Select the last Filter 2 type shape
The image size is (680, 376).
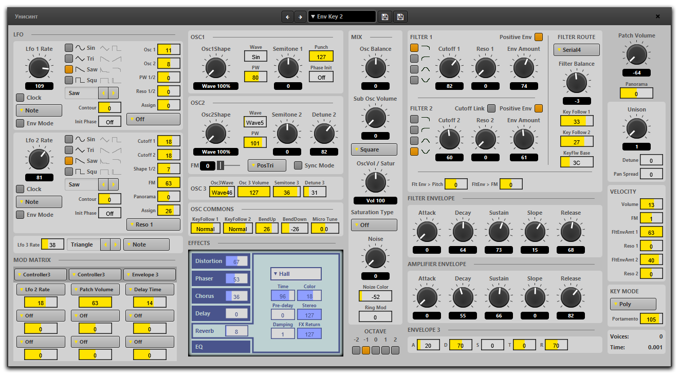click(x=414, y=152)
